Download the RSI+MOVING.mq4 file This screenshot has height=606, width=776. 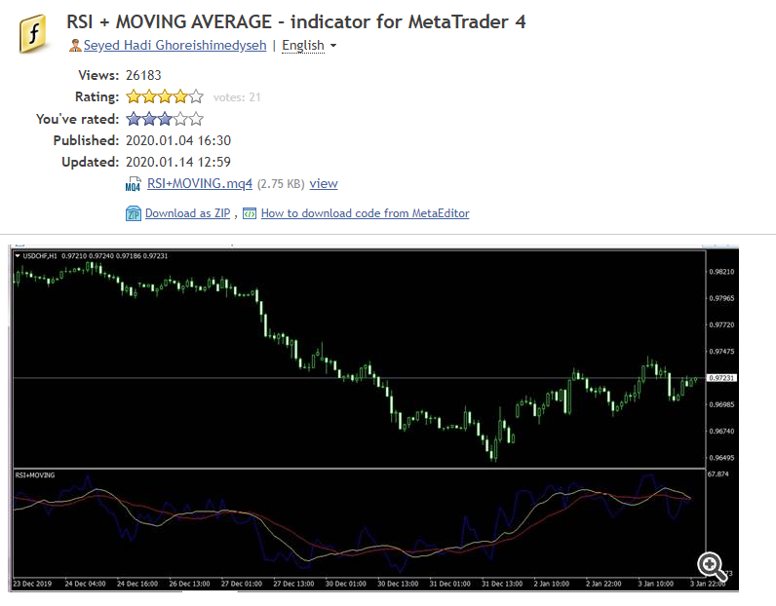point(200,183)
